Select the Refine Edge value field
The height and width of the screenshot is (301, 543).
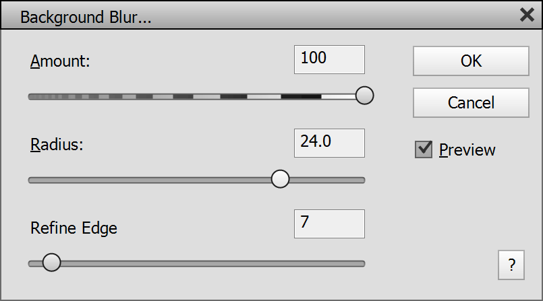[329, 224]
